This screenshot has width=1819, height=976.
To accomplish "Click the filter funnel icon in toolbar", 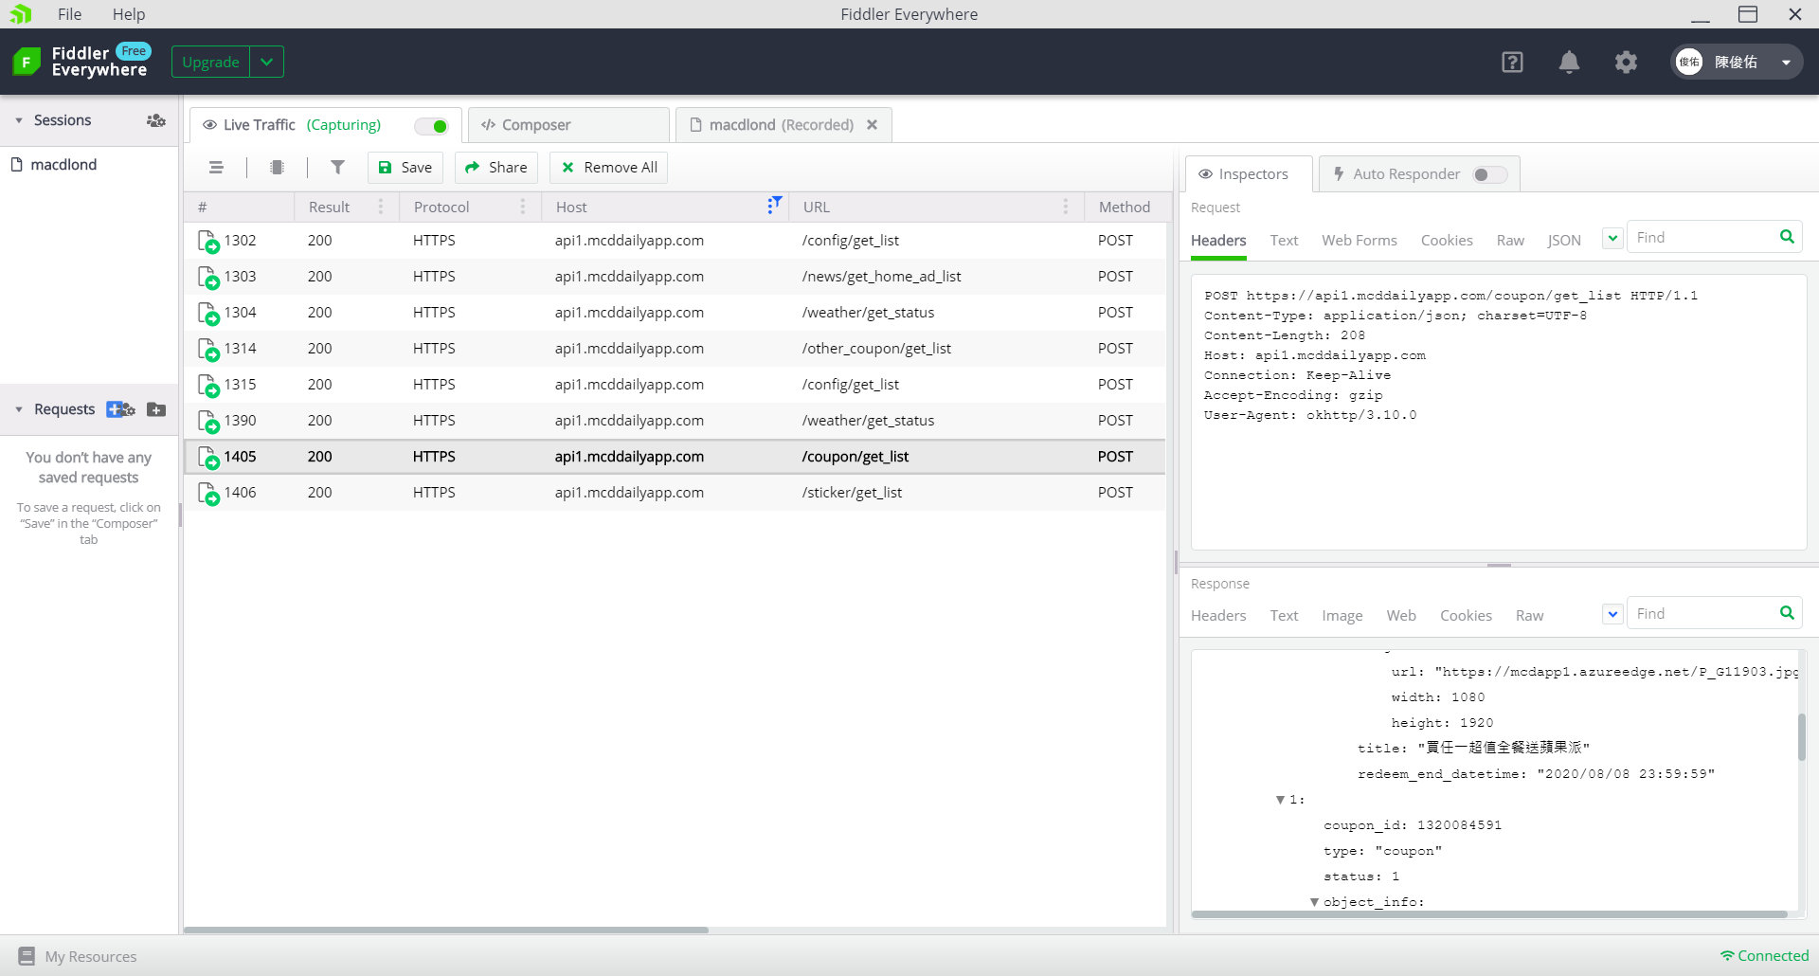I will pos(337,167).
